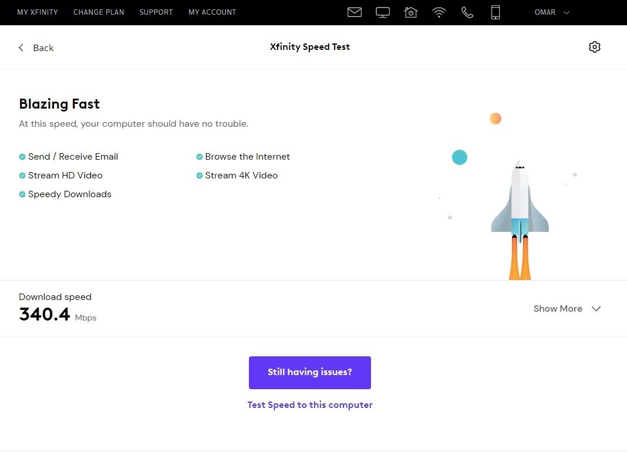The image size is (627, 452).
Task: Open the email envelope icon
Action: tap(354, 12)
